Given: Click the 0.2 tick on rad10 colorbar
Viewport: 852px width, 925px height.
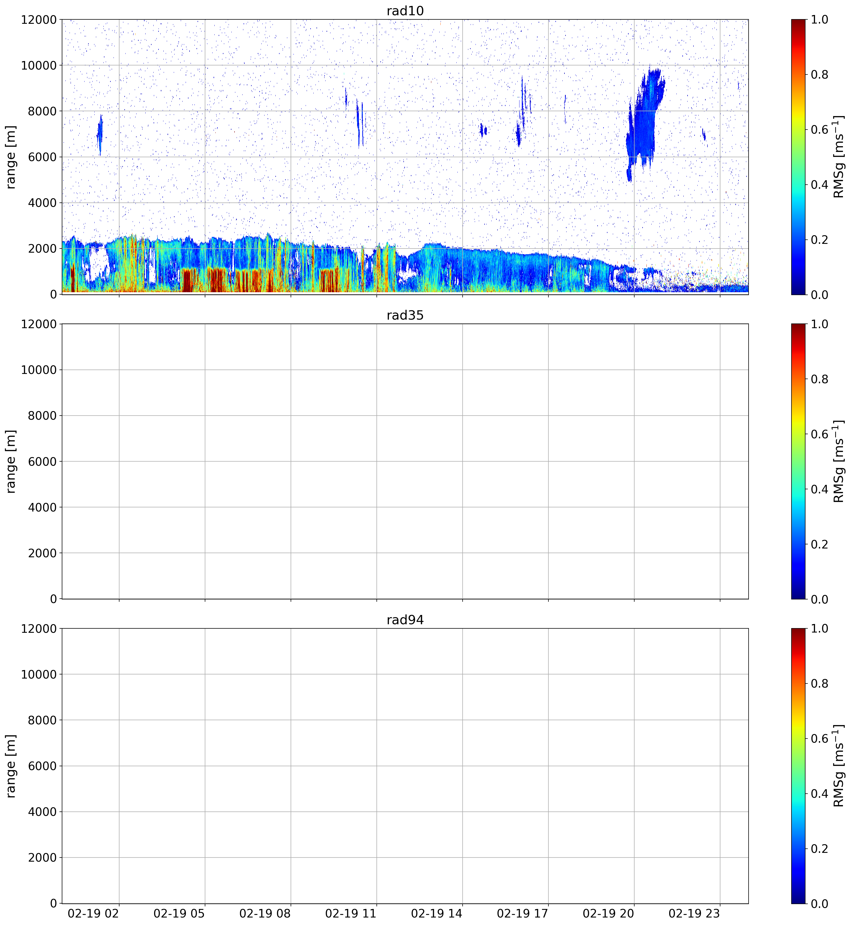Looking at the screenshot, I should tap(819, 240).
